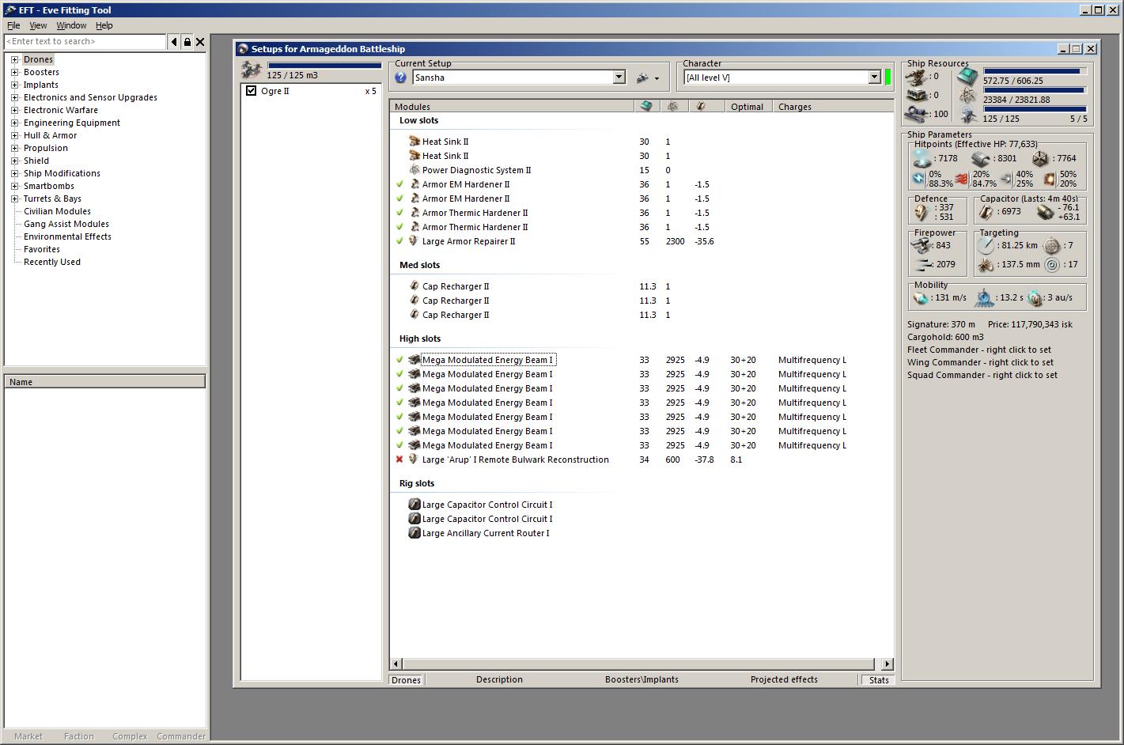Sort by the Charges column header

[834, 107]
